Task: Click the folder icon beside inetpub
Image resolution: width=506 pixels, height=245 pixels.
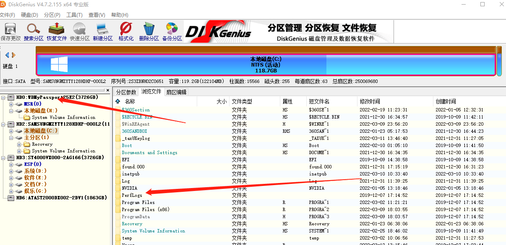Action: click(x=118, y=174)
